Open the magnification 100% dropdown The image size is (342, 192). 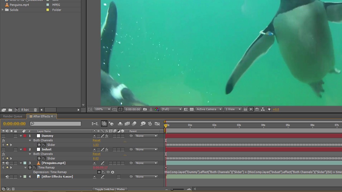pos(103,109)
